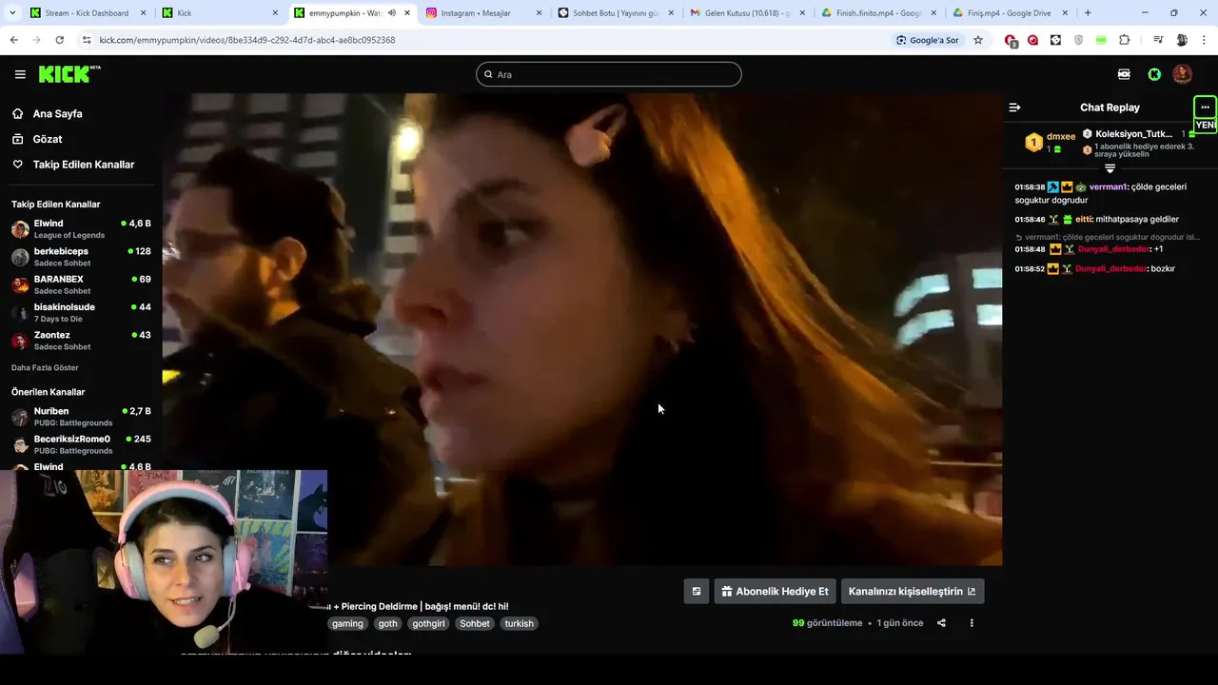The image size is (1218, 685).
Task: Open chat replay three-dot options
Action: pyautogui.click(x=1205, y=107)
